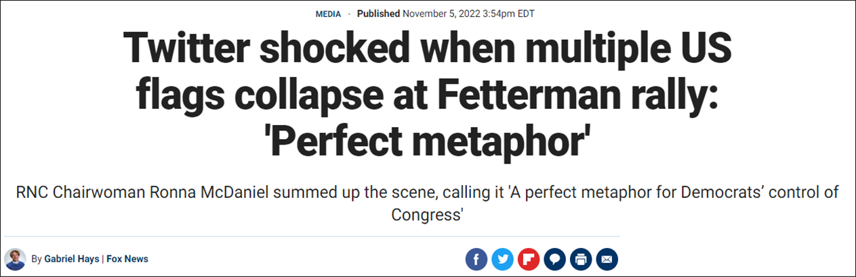Click Gabriel Hays author avatar photo
The image size is (856, 277).
[x=15, y=259]
